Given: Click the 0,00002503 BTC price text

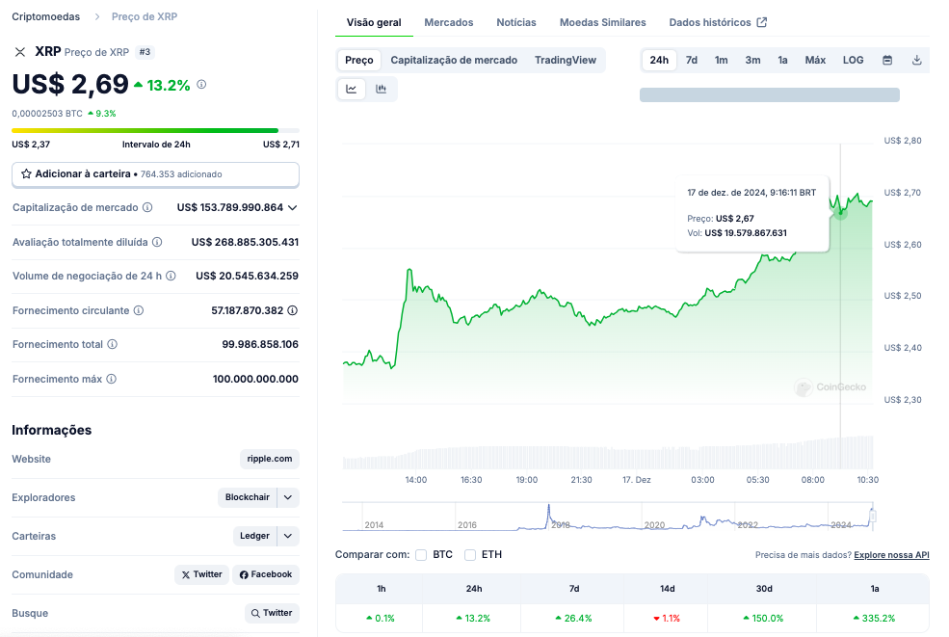Looking at the screenshot, I should coord(47,114).
